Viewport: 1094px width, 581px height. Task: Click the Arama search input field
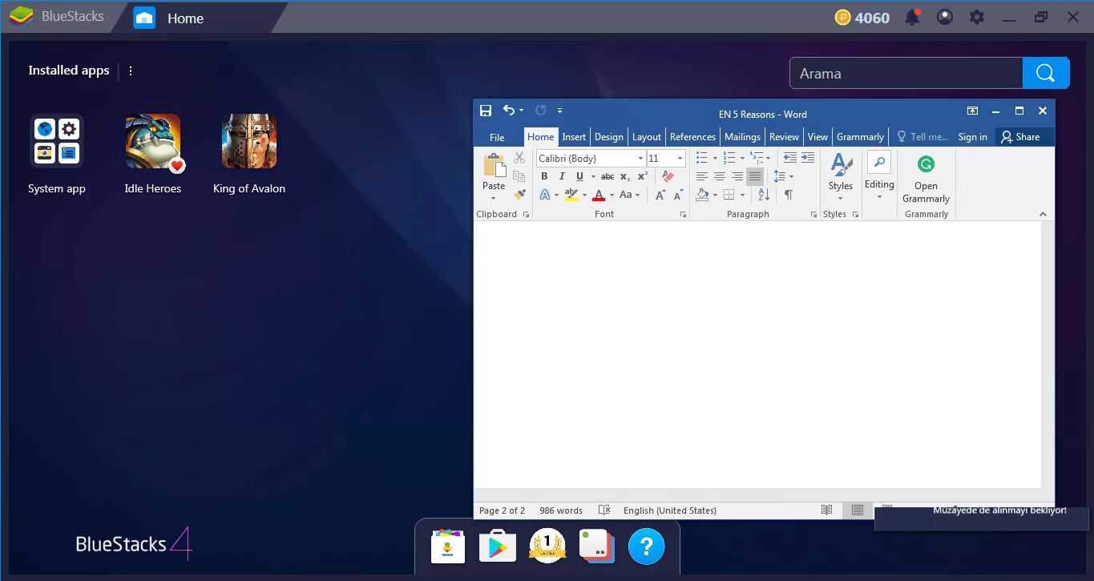pyautogui.click(x=906, y=73)
